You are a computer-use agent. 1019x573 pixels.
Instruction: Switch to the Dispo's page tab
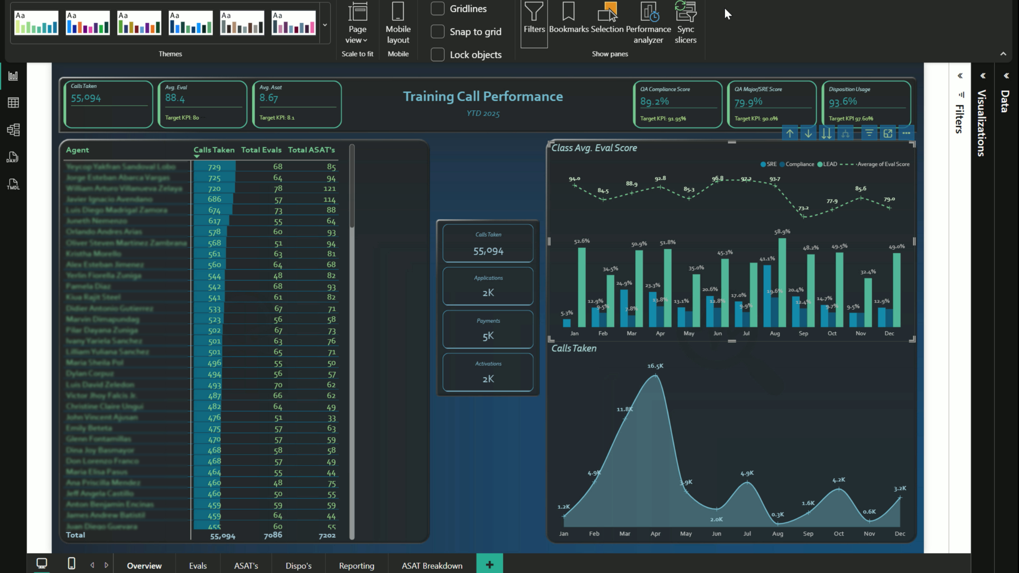[x=299, y=565]
